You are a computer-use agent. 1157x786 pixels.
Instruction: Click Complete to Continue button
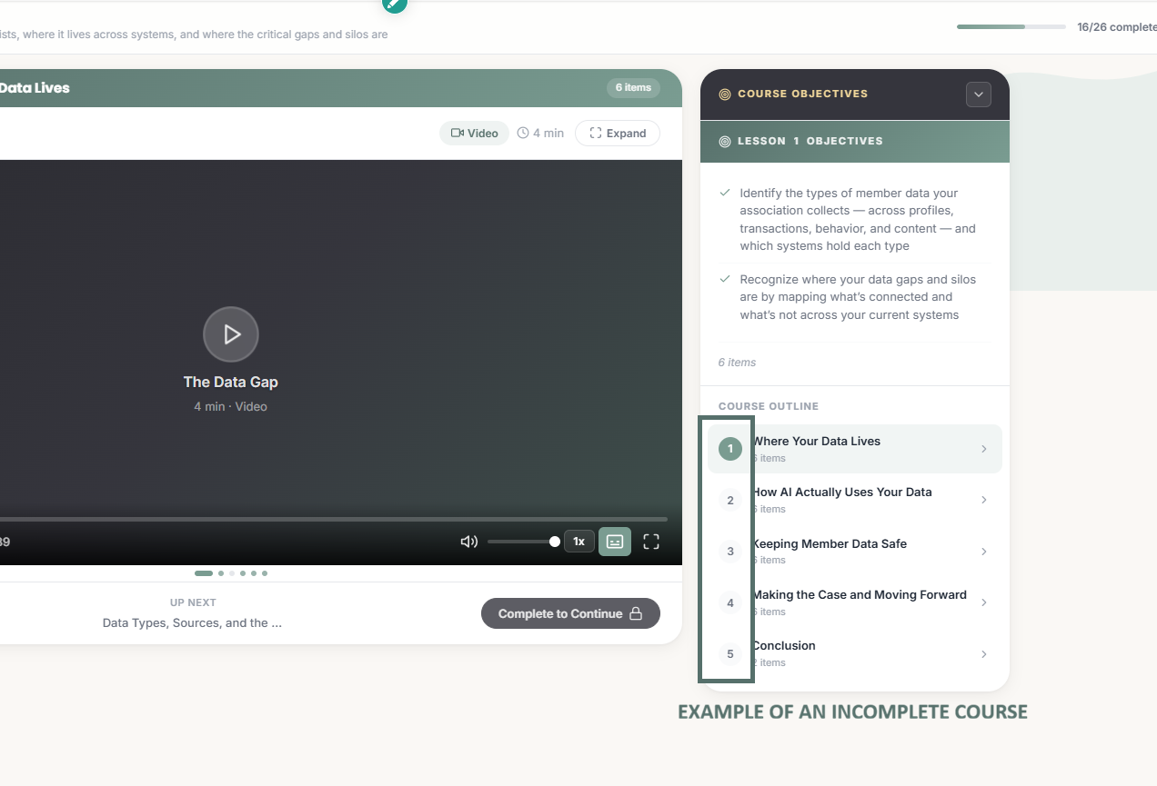coord(570,613)
